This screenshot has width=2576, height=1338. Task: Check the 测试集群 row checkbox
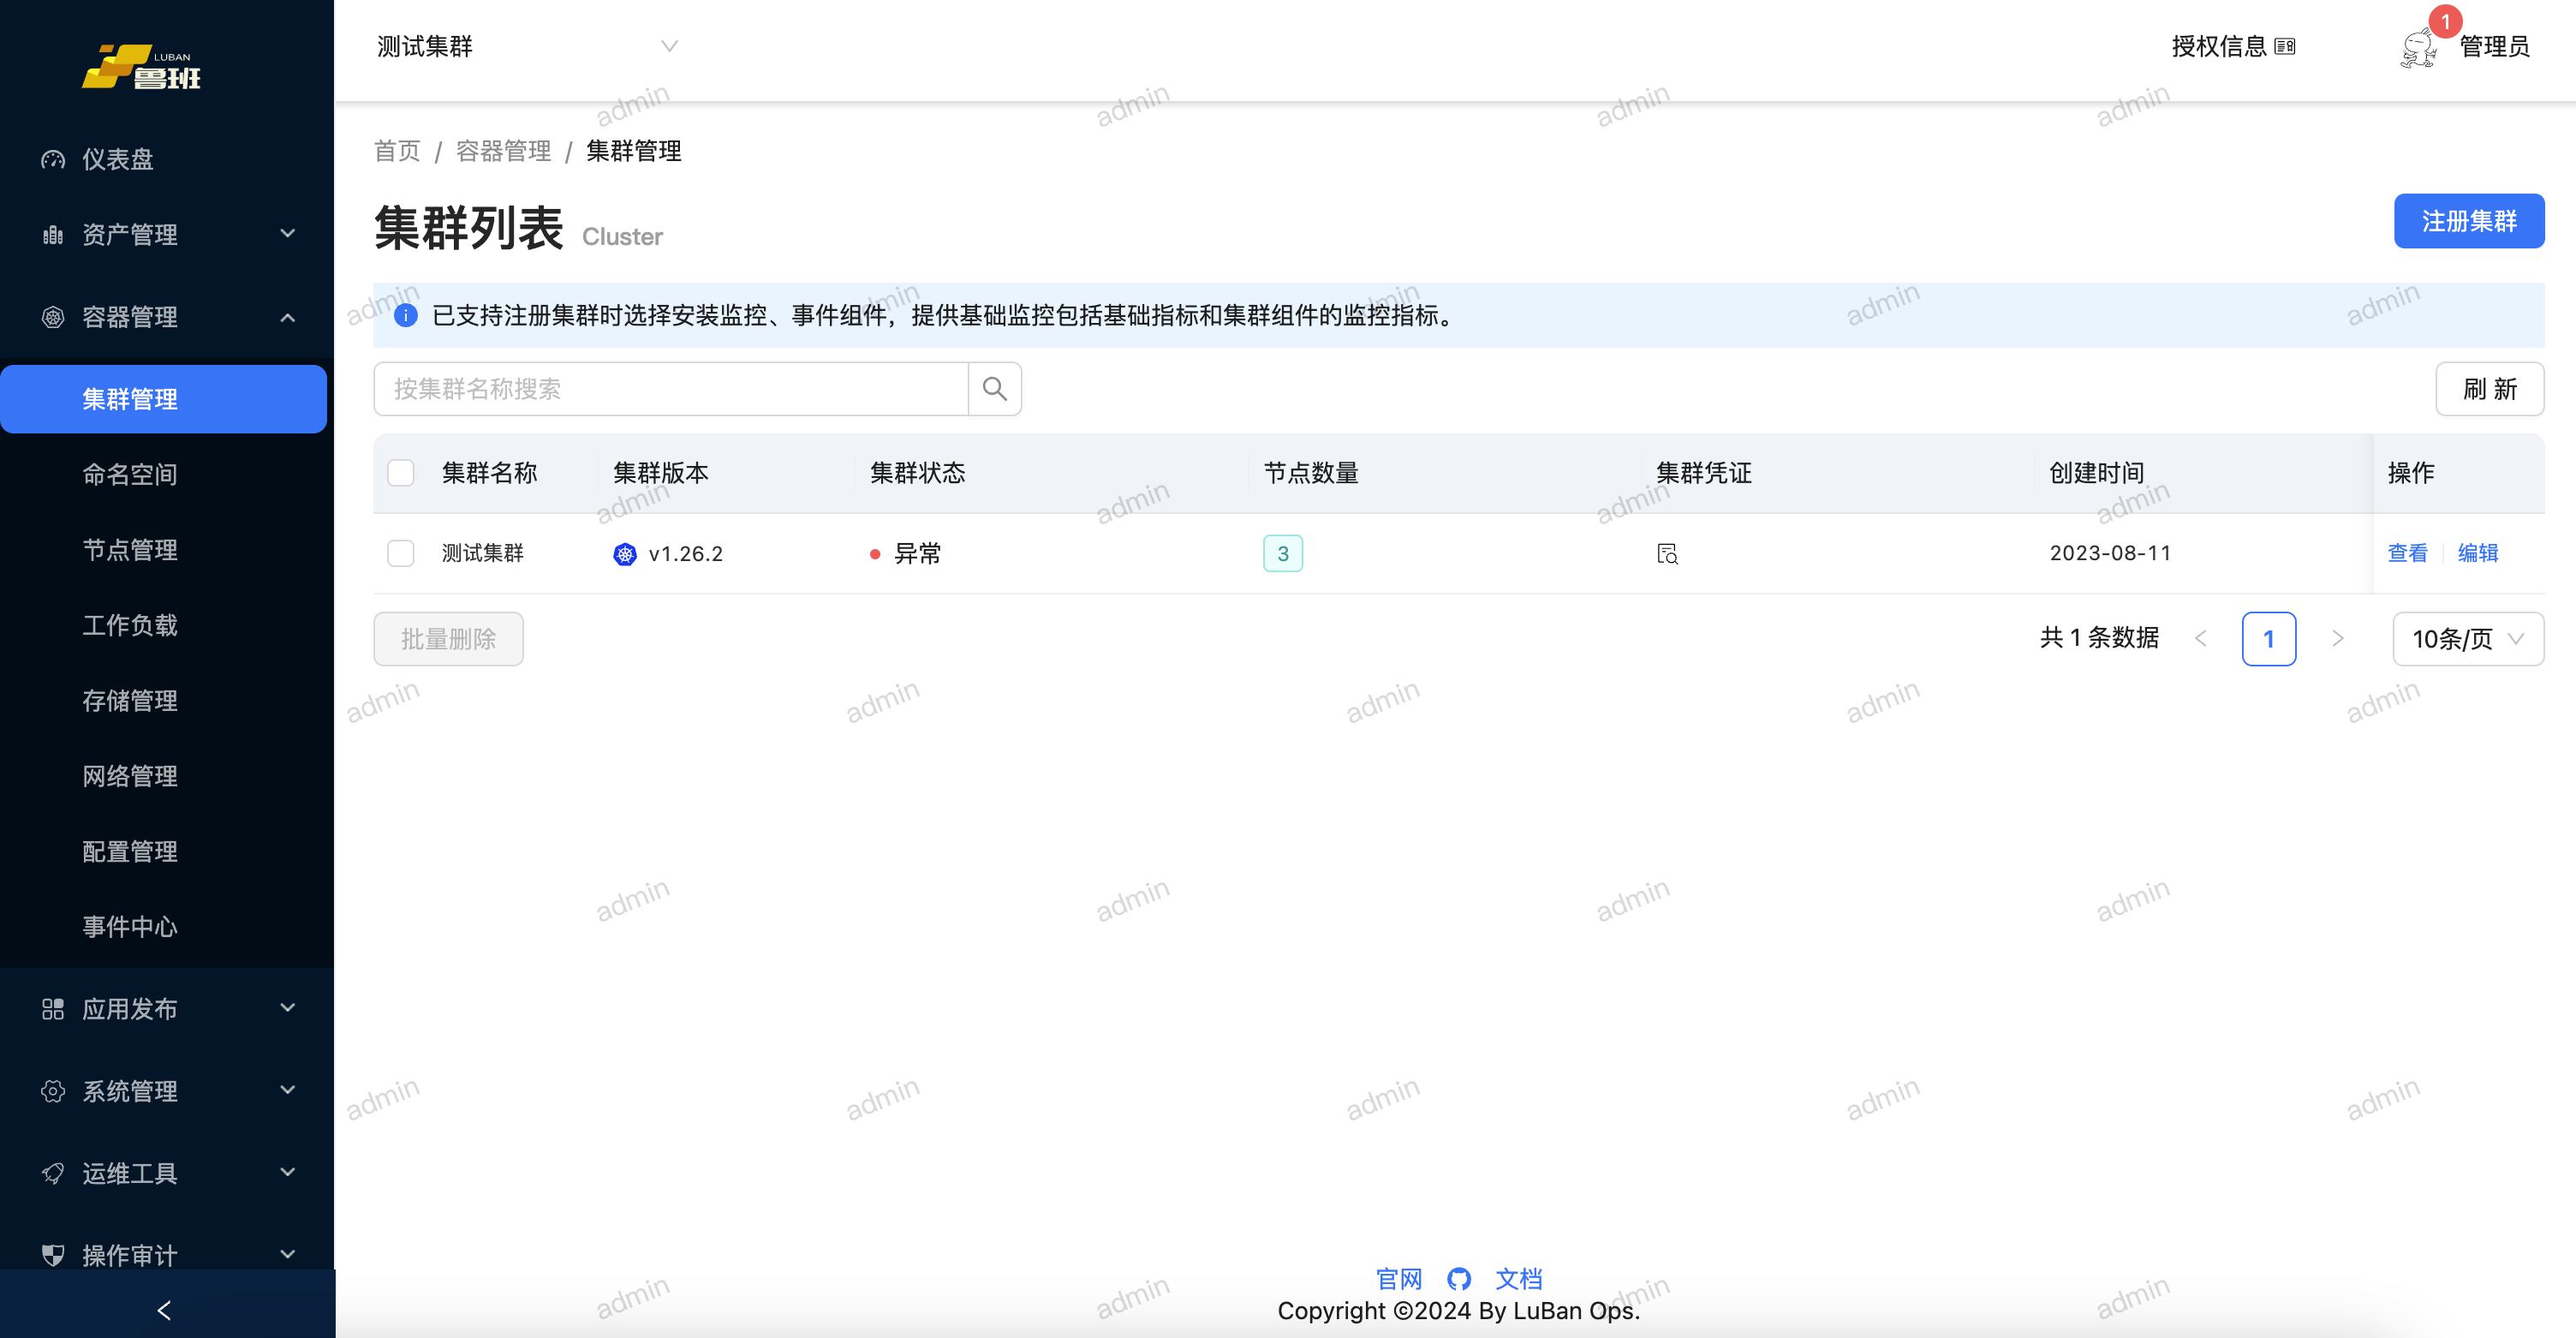(401, 553)
